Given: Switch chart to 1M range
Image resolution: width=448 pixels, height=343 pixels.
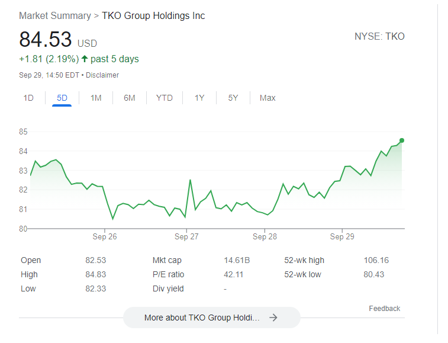Looking at the screenshot, I should [x=96, y=98].
